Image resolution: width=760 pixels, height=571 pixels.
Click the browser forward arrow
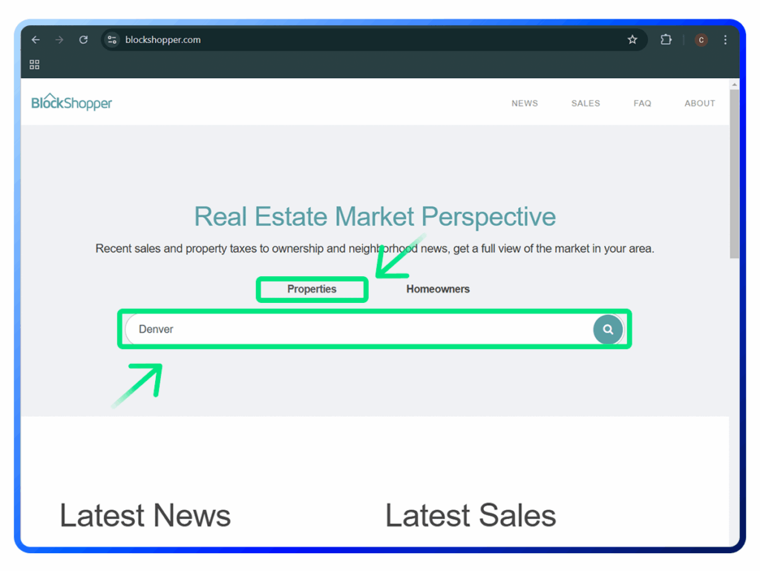(x=59, y=40)
